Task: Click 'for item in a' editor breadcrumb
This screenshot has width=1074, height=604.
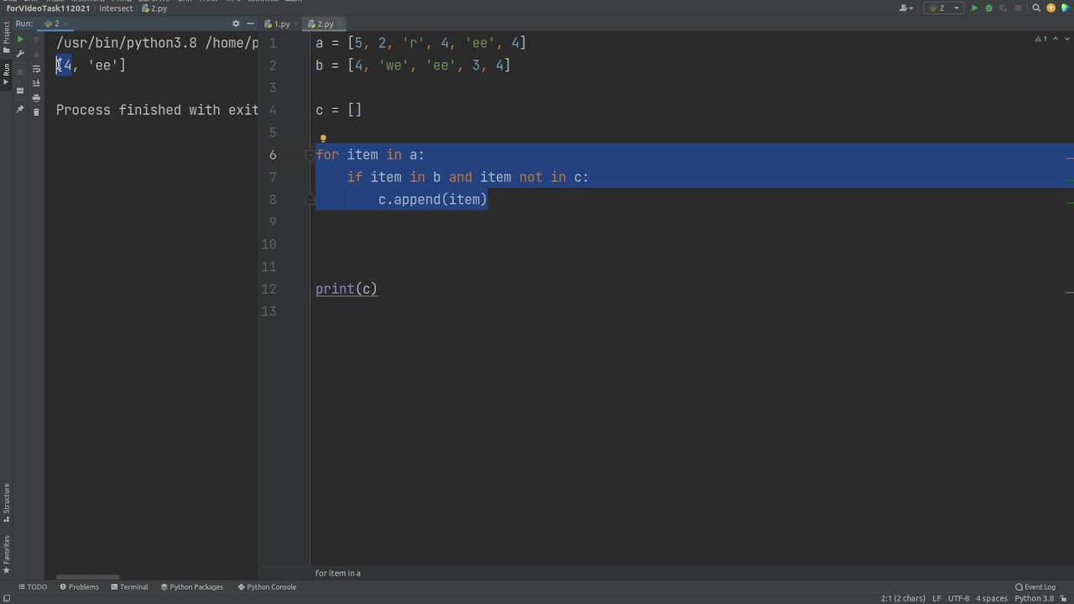Action: coord(337,573)
